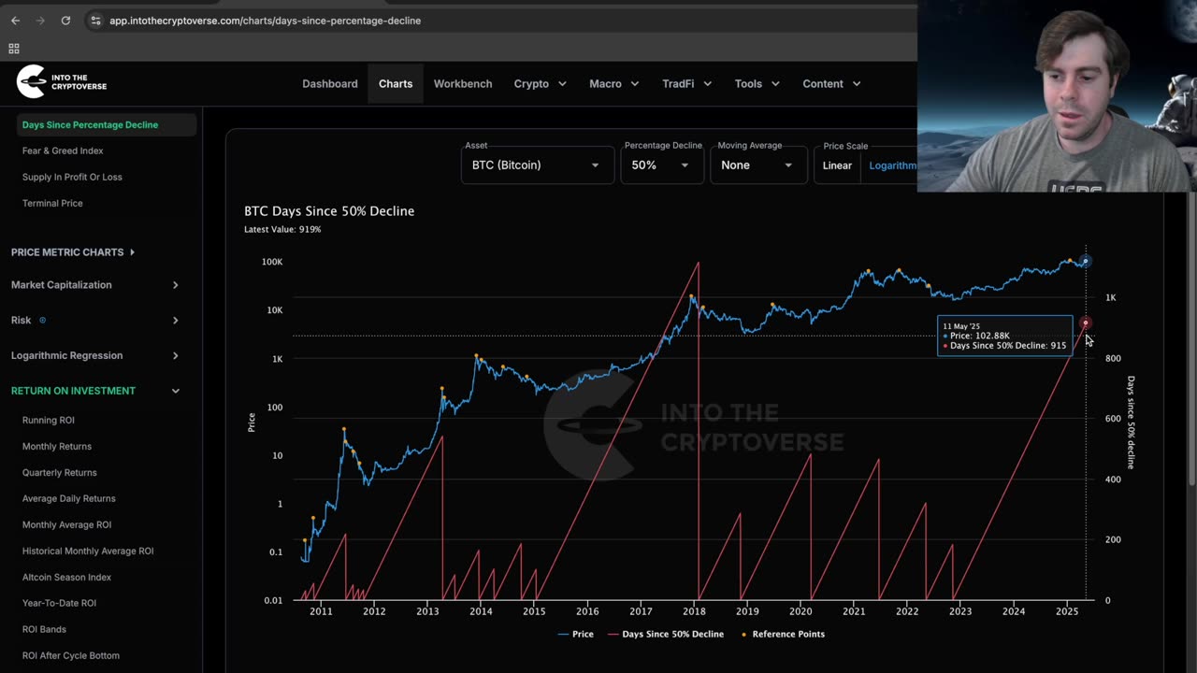Open Fear & Greed Index chart
Viewport: 1197px width, 673px height.
63,150
